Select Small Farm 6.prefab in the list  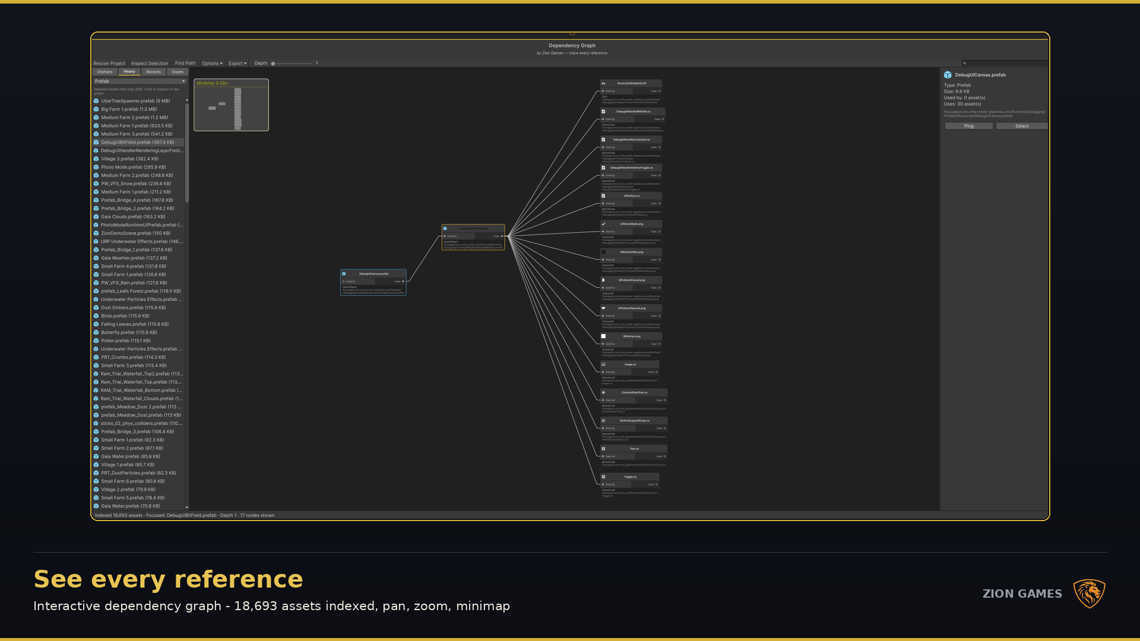138,481
